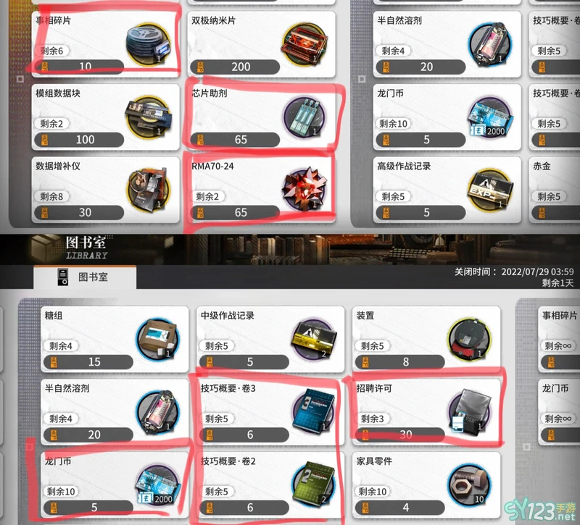The height and width of the screenshot is (525, 580).
Task: Click the 技巧概要·卷2 green book icon
Action: [x=314, y=484]
